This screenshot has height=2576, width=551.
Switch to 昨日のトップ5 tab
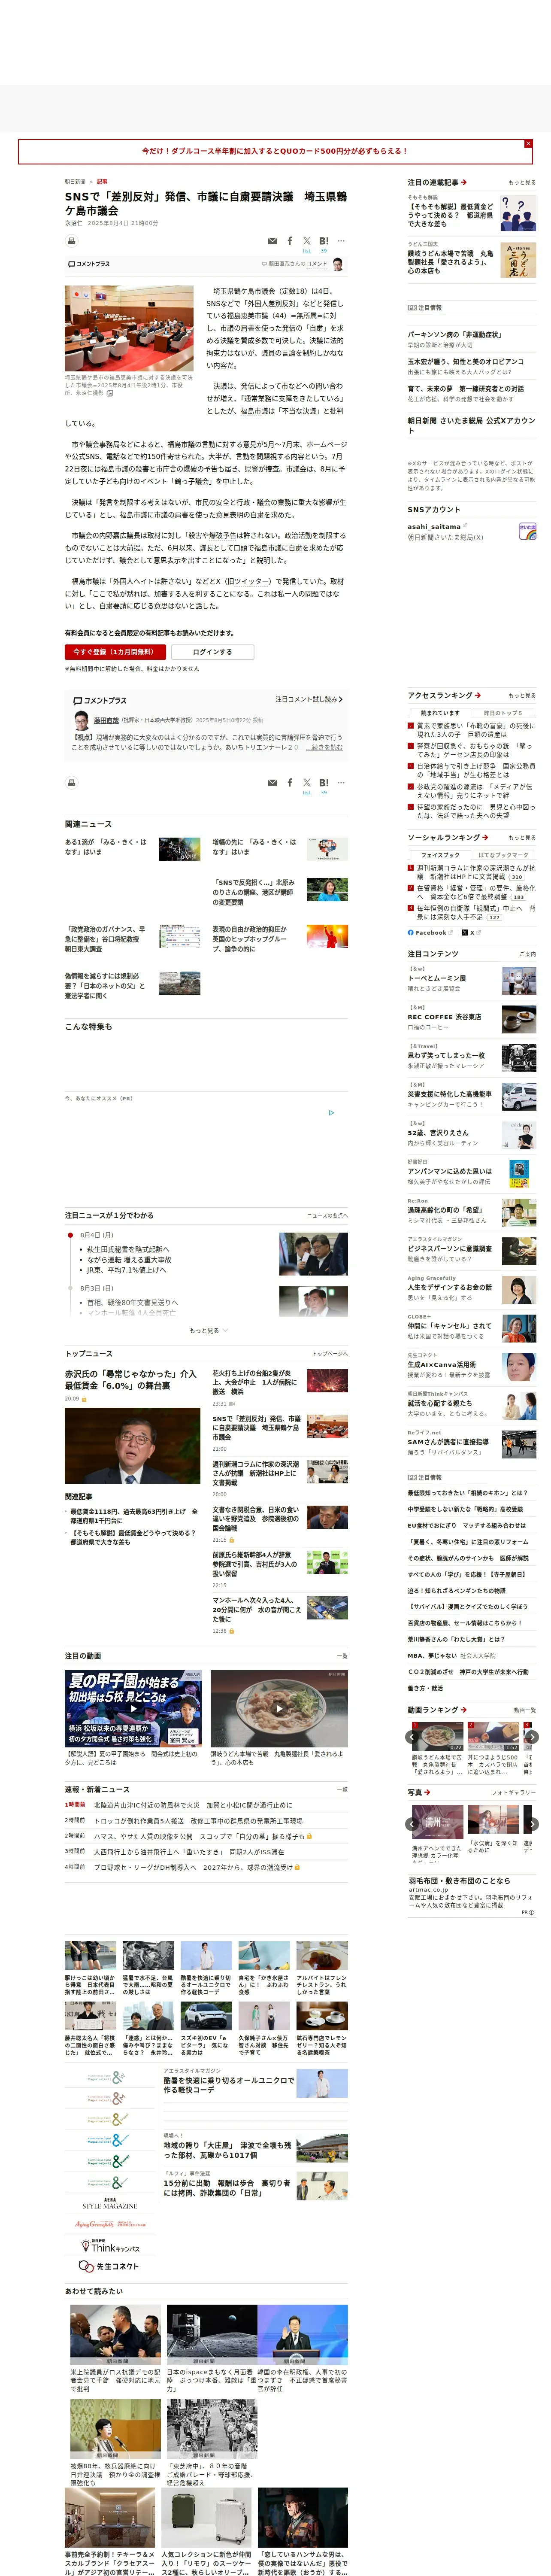coord(502,713)
